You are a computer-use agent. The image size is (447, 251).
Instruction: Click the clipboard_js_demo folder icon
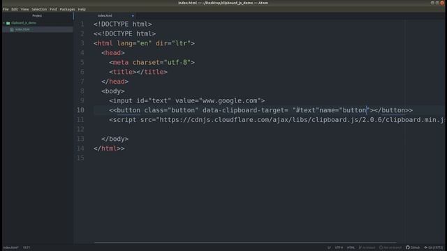(8, 23)
